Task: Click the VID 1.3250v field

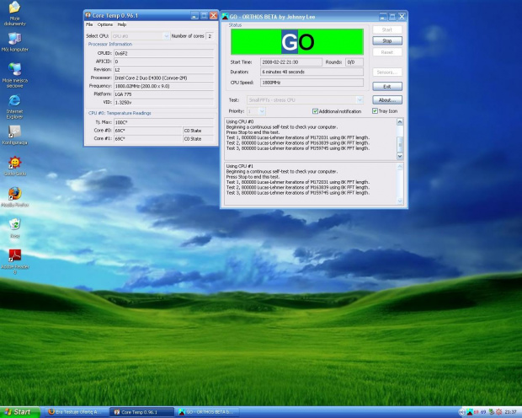Action: [x=164, y=102]
